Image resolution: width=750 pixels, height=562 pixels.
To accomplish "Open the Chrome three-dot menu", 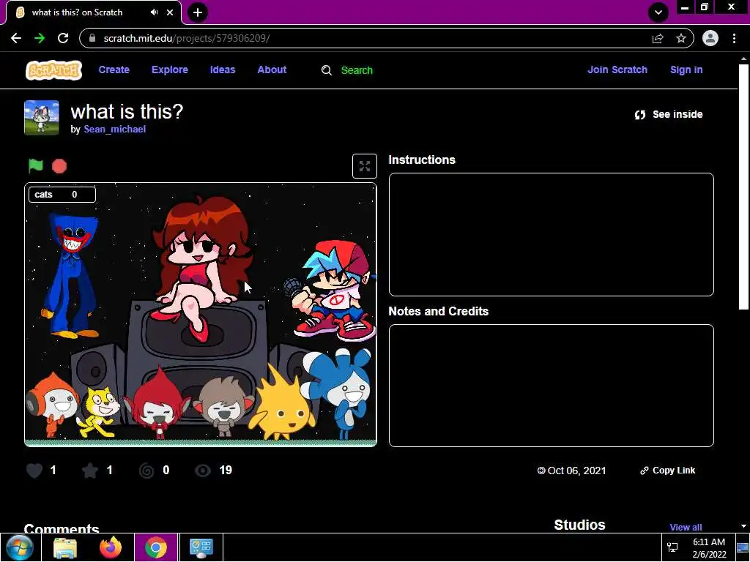I will 734,38.
